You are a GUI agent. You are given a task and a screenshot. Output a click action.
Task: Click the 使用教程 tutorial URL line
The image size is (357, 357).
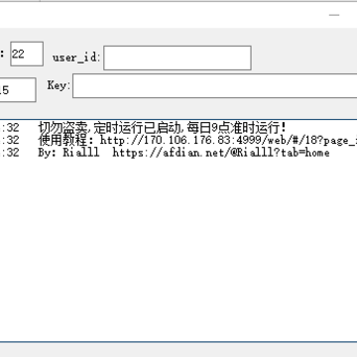197,141
